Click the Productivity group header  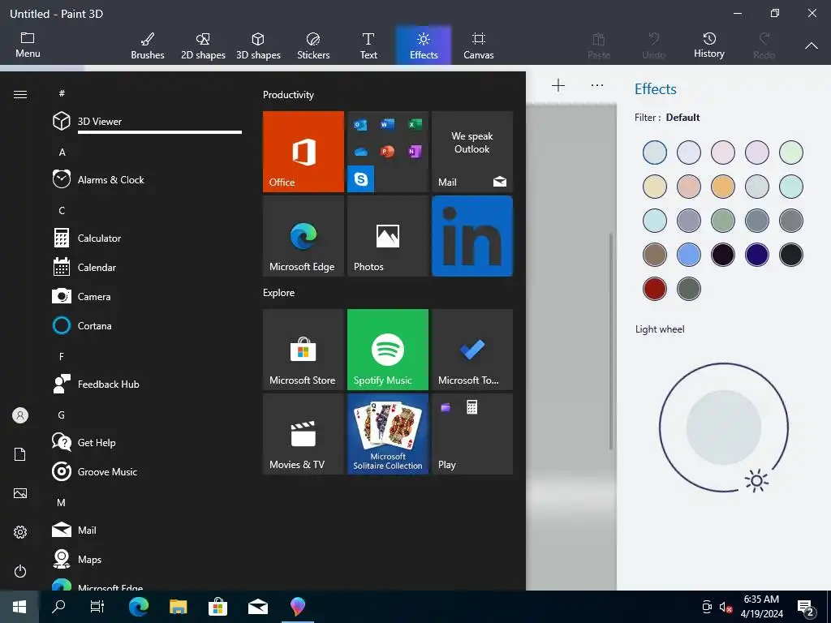click(x=288, y=95)
